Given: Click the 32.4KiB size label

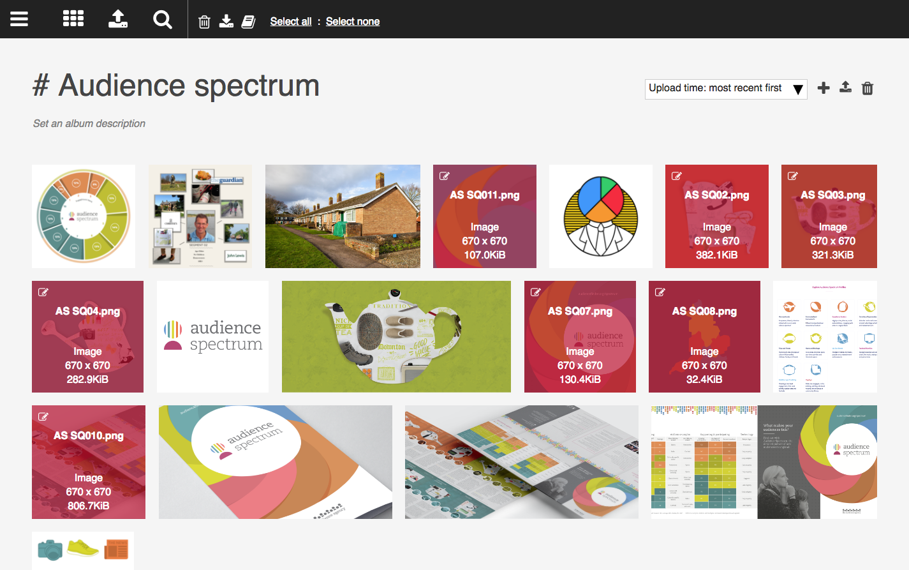Looking at the screenshot, I should (704, 380).
